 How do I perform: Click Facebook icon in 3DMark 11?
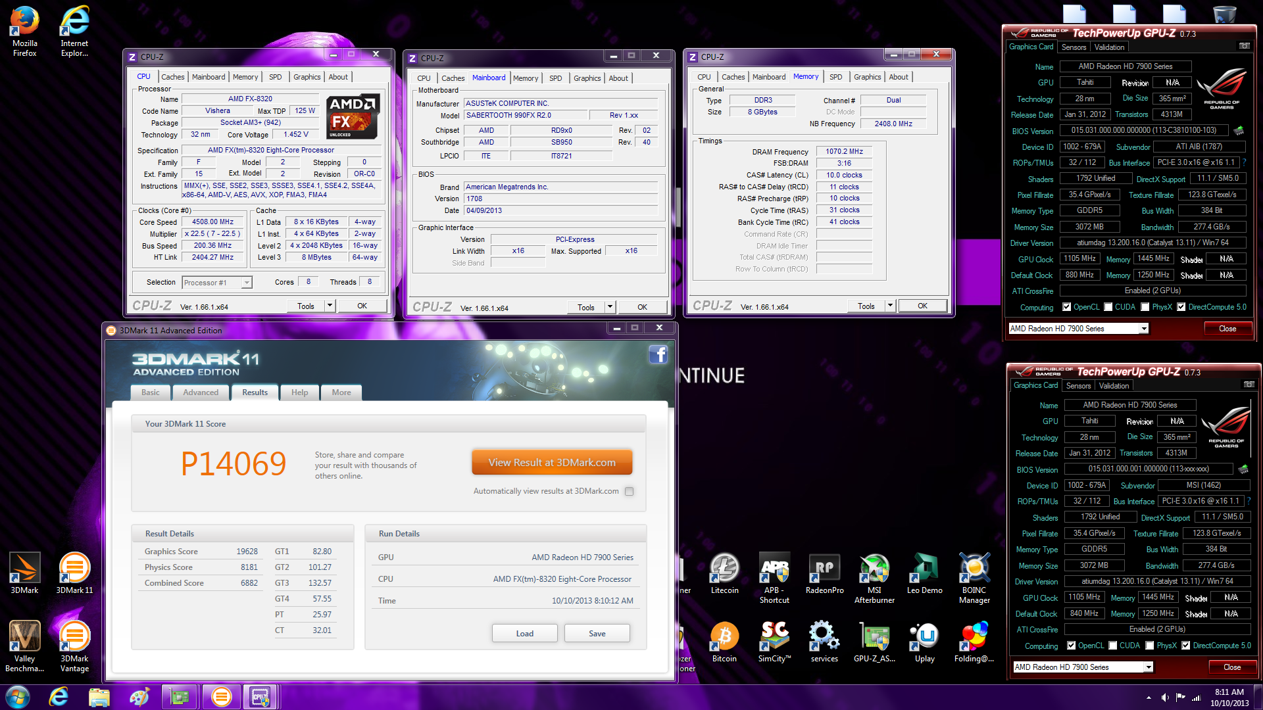pos(658,354)
